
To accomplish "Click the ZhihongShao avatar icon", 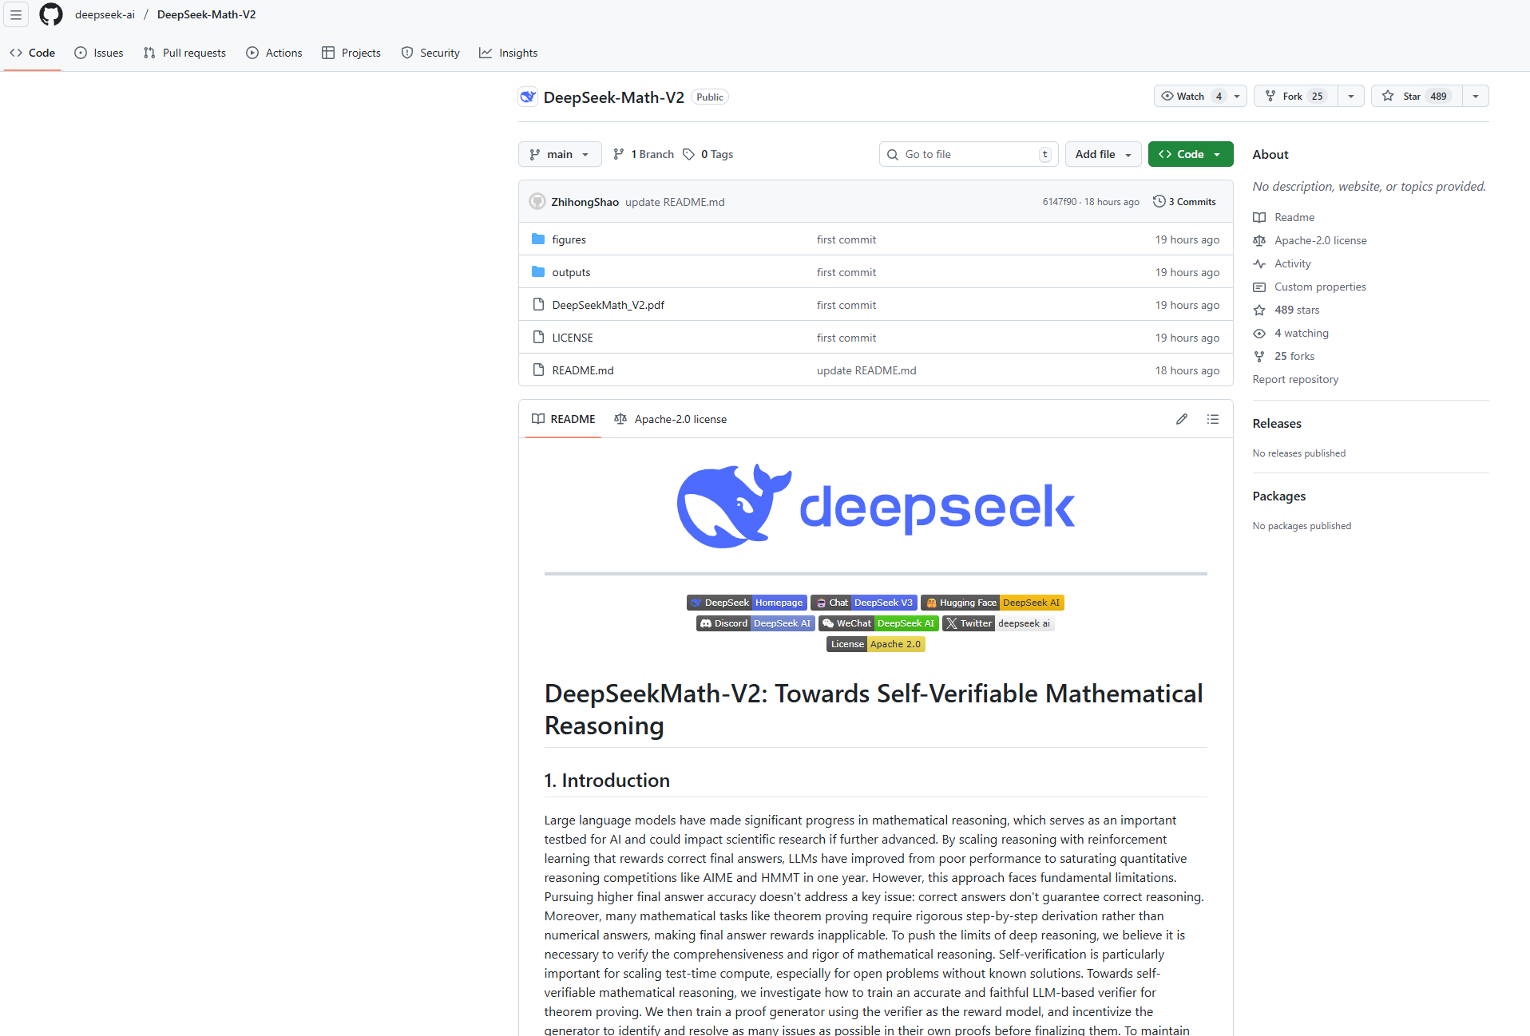I will coord(537,201).
